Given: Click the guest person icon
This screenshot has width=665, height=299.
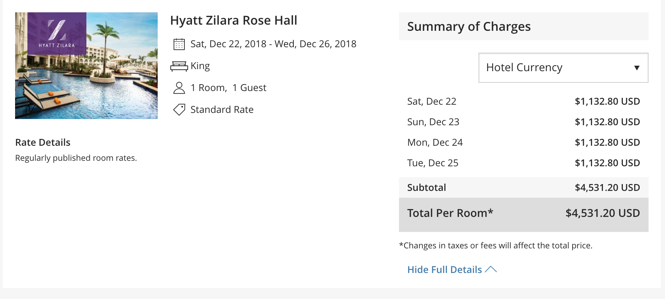Looking at the screenshot, I should [179, 88].
